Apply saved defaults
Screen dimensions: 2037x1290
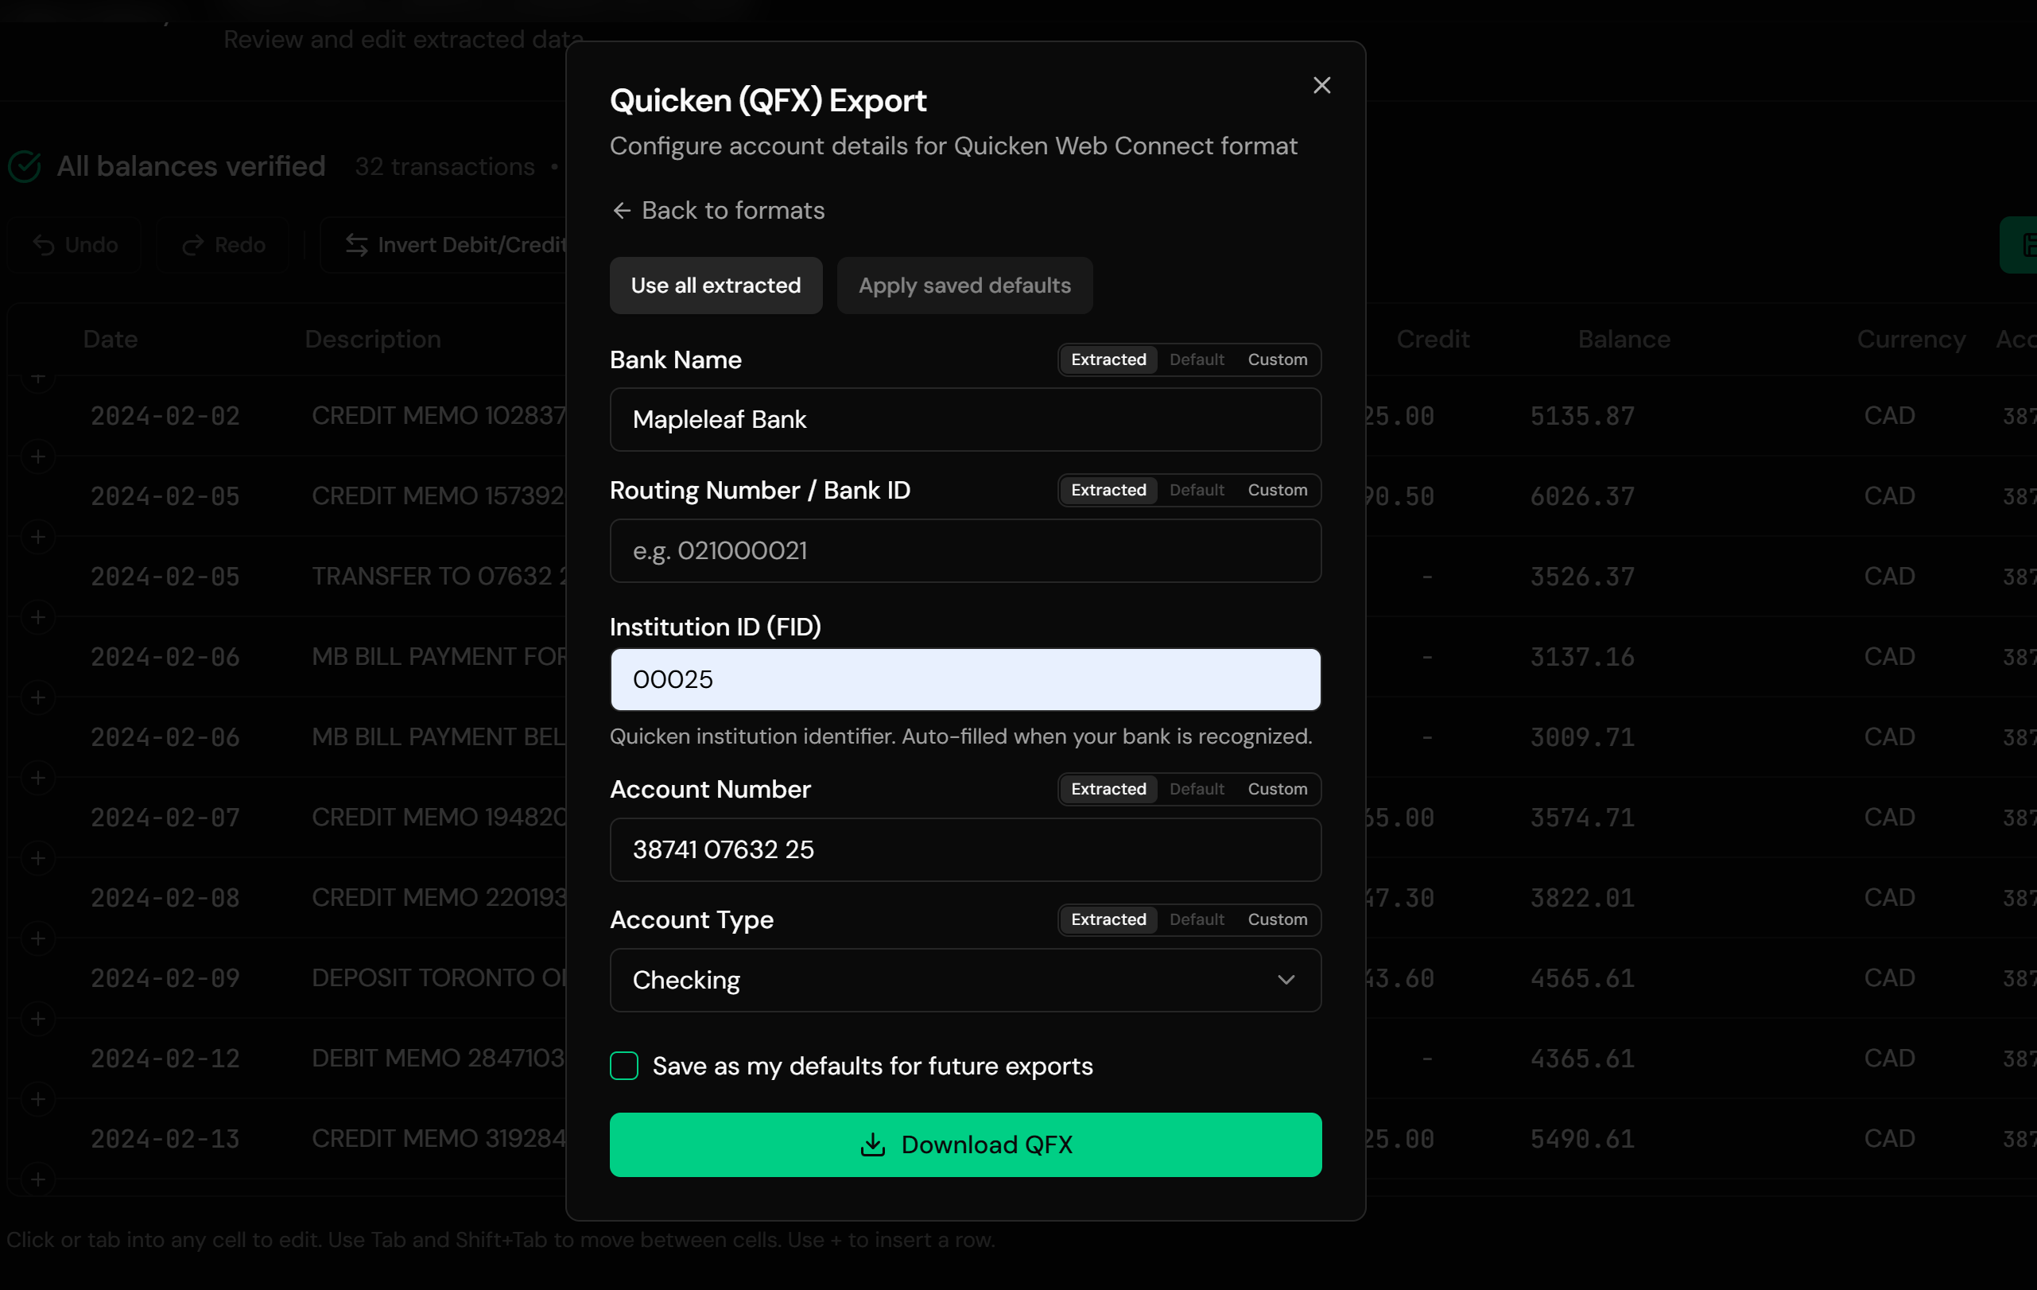coord(964,285)
